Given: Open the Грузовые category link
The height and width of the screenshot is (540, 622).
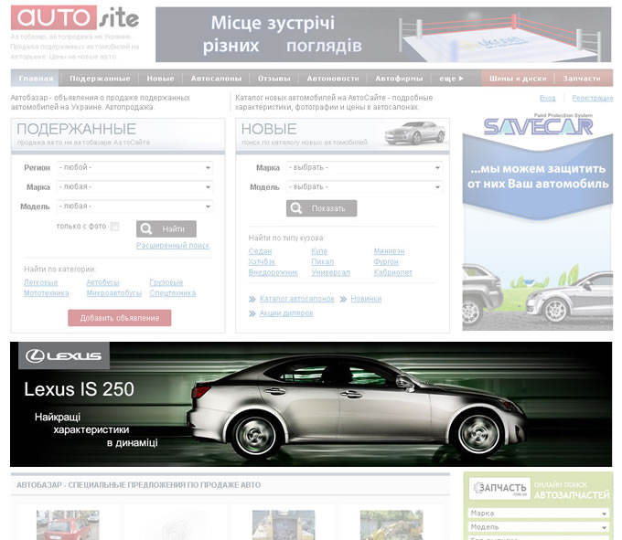Looking at the screenshot, I should pos(166,282).
